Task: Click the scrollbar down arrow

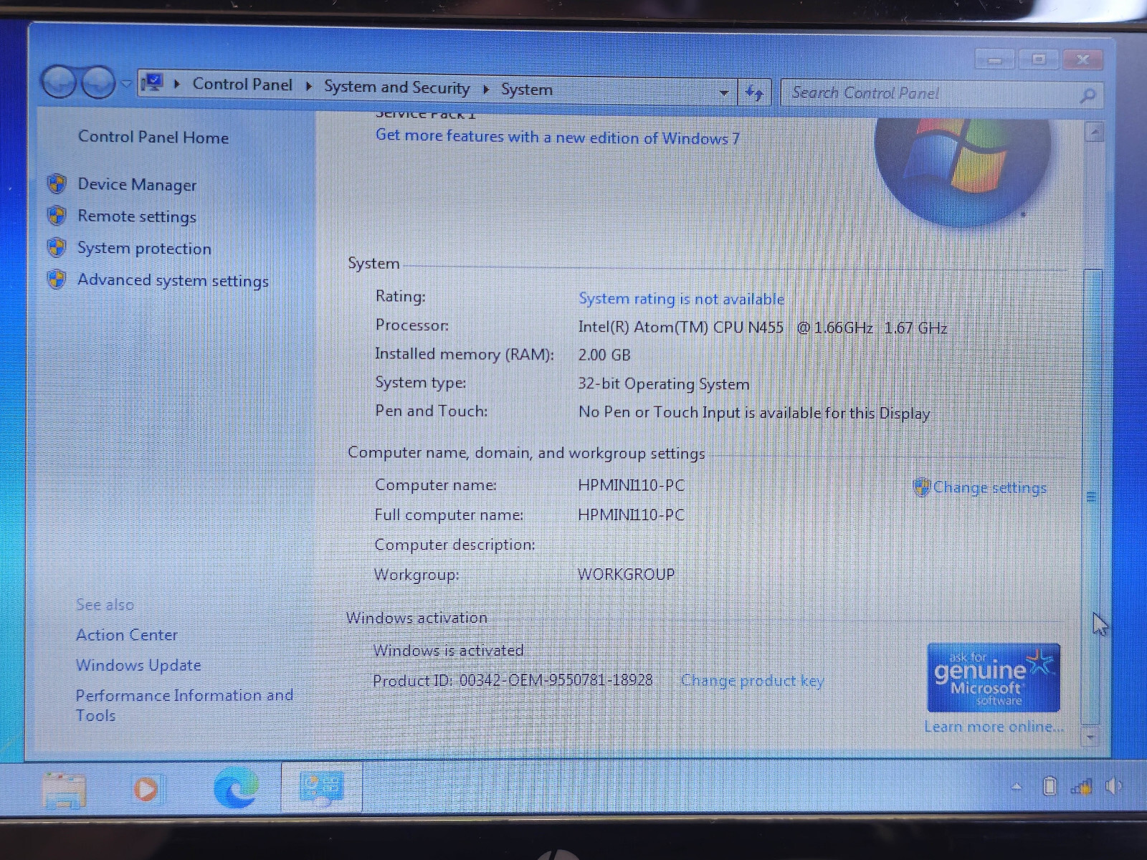Action: click(x=1090, y=737)
